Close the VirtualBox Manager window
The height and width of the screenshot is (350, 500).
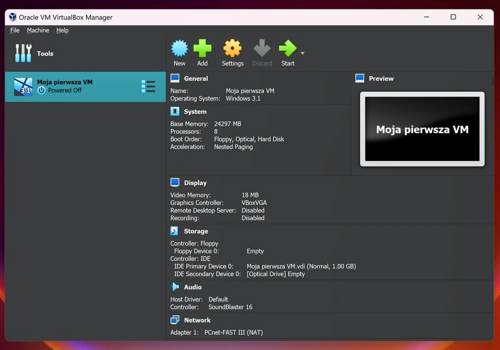pos(480,17)
